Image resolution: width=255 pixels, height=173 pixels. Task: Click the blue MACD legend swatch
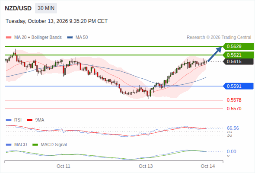9,145
